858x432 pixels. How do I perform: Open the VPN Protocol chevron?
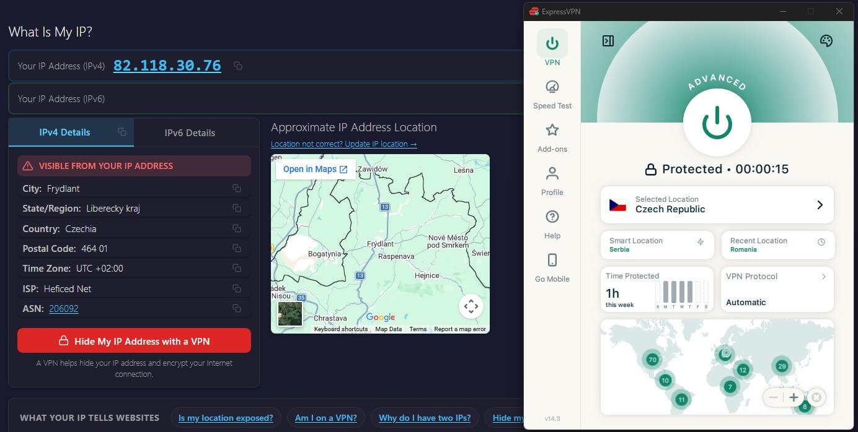[x=824, y=277]
